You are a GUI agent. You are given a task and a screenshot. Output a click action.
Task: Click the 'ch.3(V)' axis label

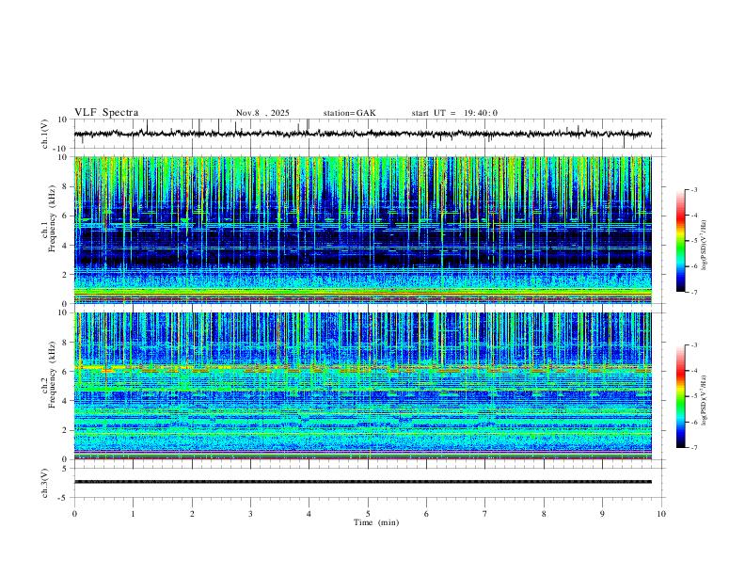click(x=45, y=483)
